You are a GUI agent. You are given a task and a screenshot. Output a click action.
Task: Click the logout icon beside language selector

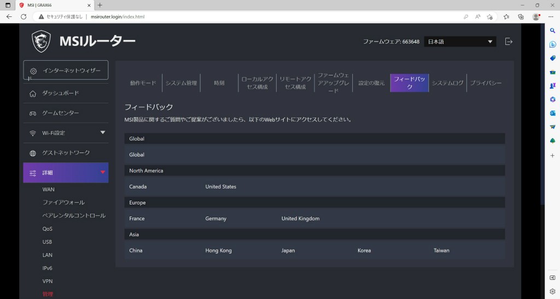pos(509,42)
